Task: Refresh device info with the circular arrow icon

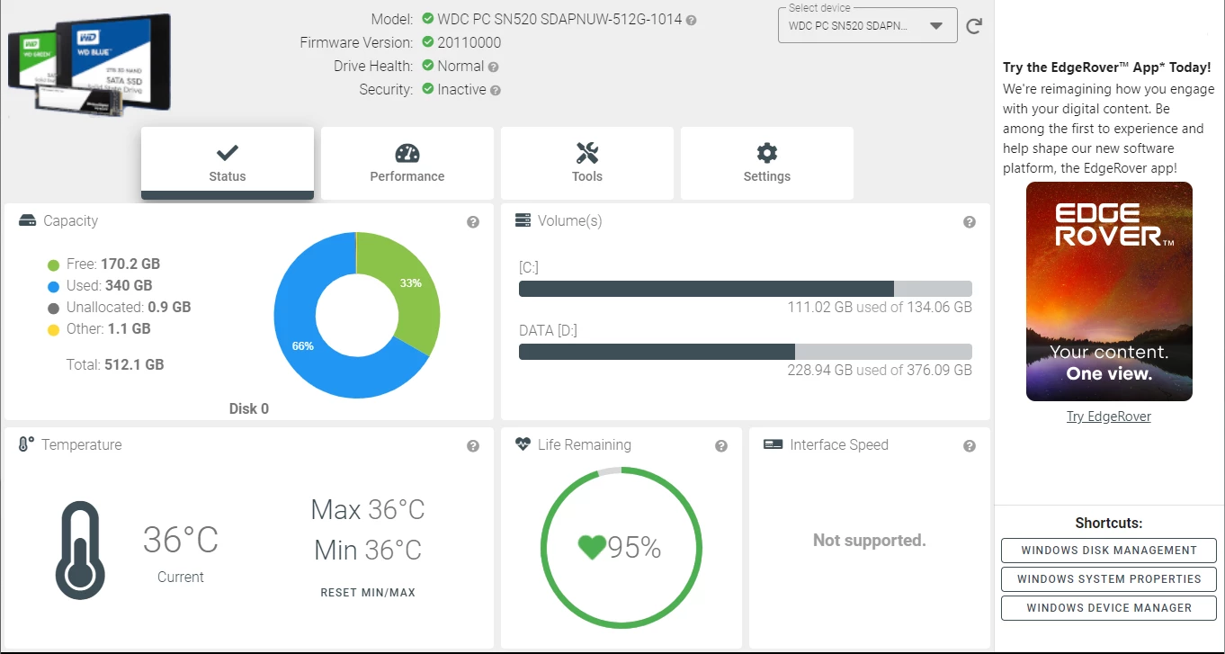Action: point(973,26)
